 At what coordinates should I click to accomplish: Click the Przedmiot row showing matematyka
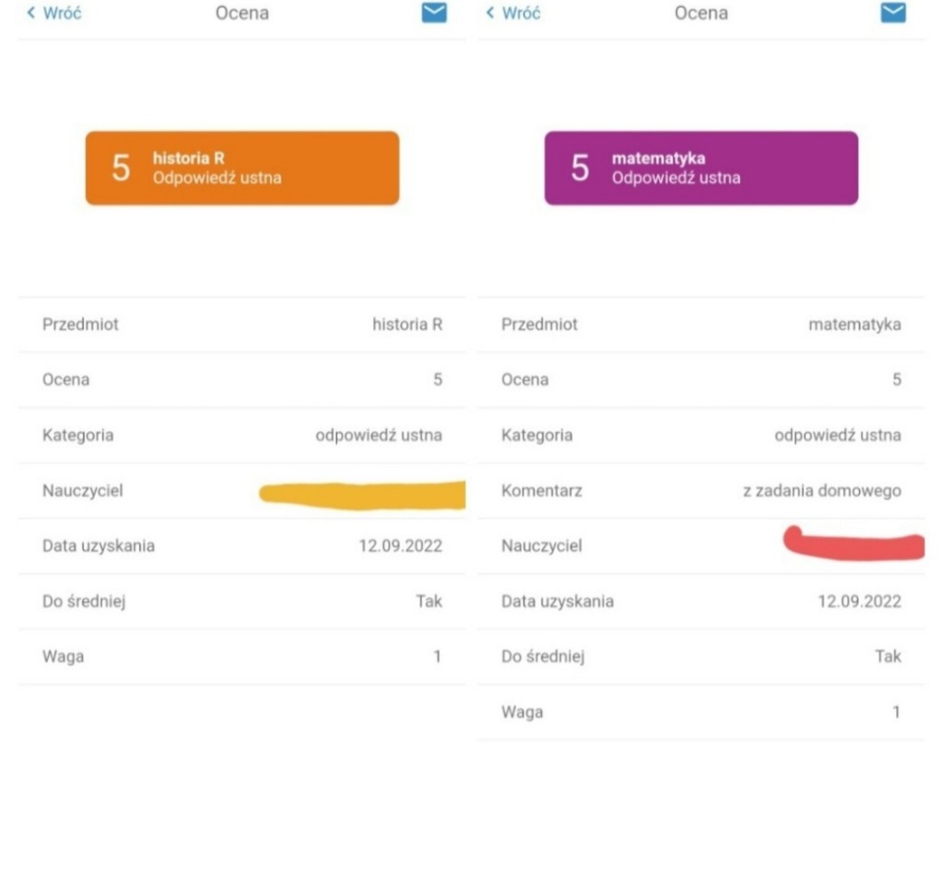[x=701, y=324]
